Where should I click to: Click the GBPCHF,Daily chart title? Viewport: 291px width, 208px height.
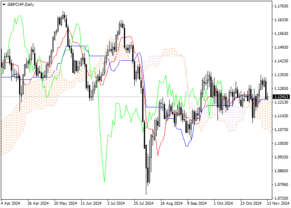pyautogui.click(x=21, y=5)
